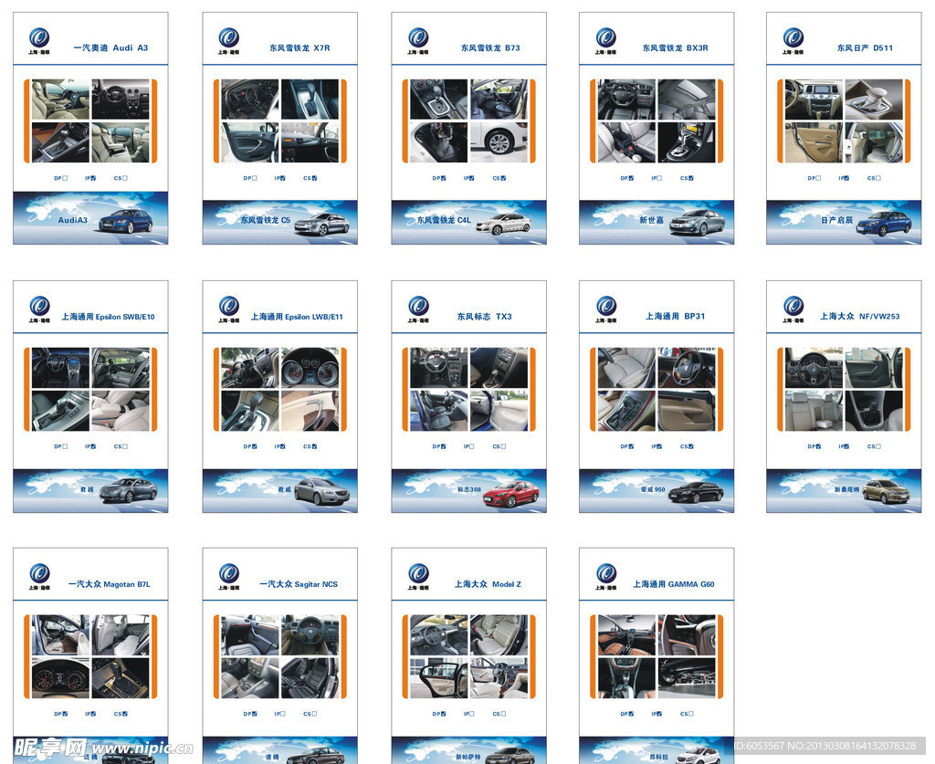The image size is (935, 764).
Task: Click the white car wheel photo on B73 card
Action: pos(499,143)
